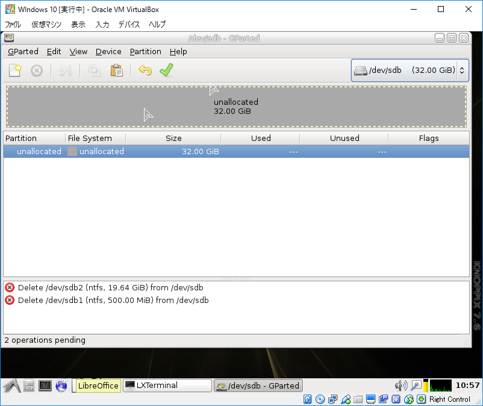
Task: Click the red X icon beside Delete /dev/sdb2
Action: point(10,287)
